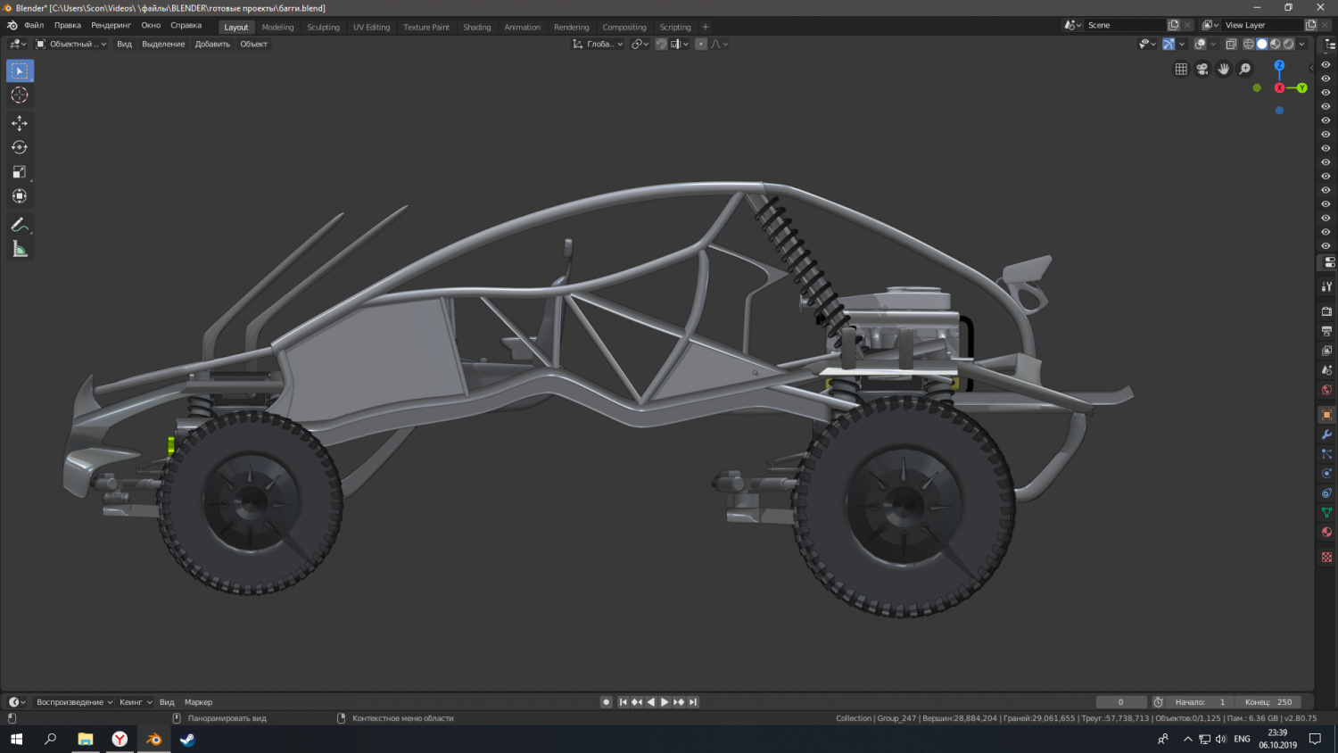Open Texture checker properties tab

1327,558
